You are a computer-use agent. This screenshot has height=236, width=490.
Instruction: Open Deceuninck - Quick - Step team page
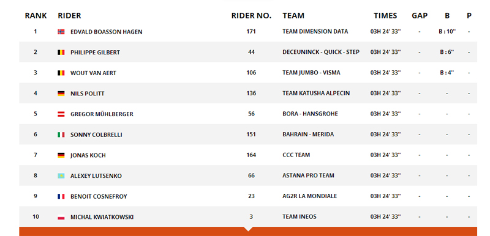coord(321,52)
